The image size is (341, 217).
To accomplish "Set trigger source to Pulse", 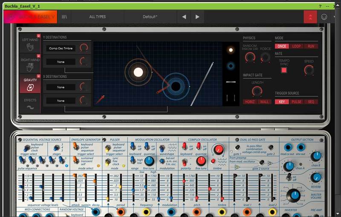I will [296, 102].
